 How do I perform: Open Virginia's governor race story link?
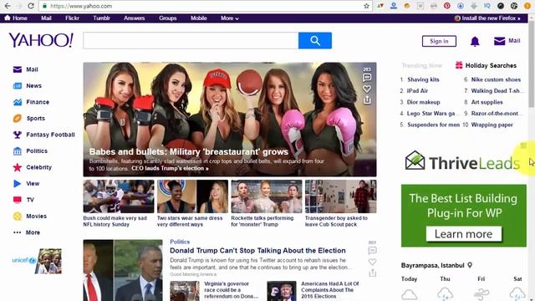tap(231, 290)
